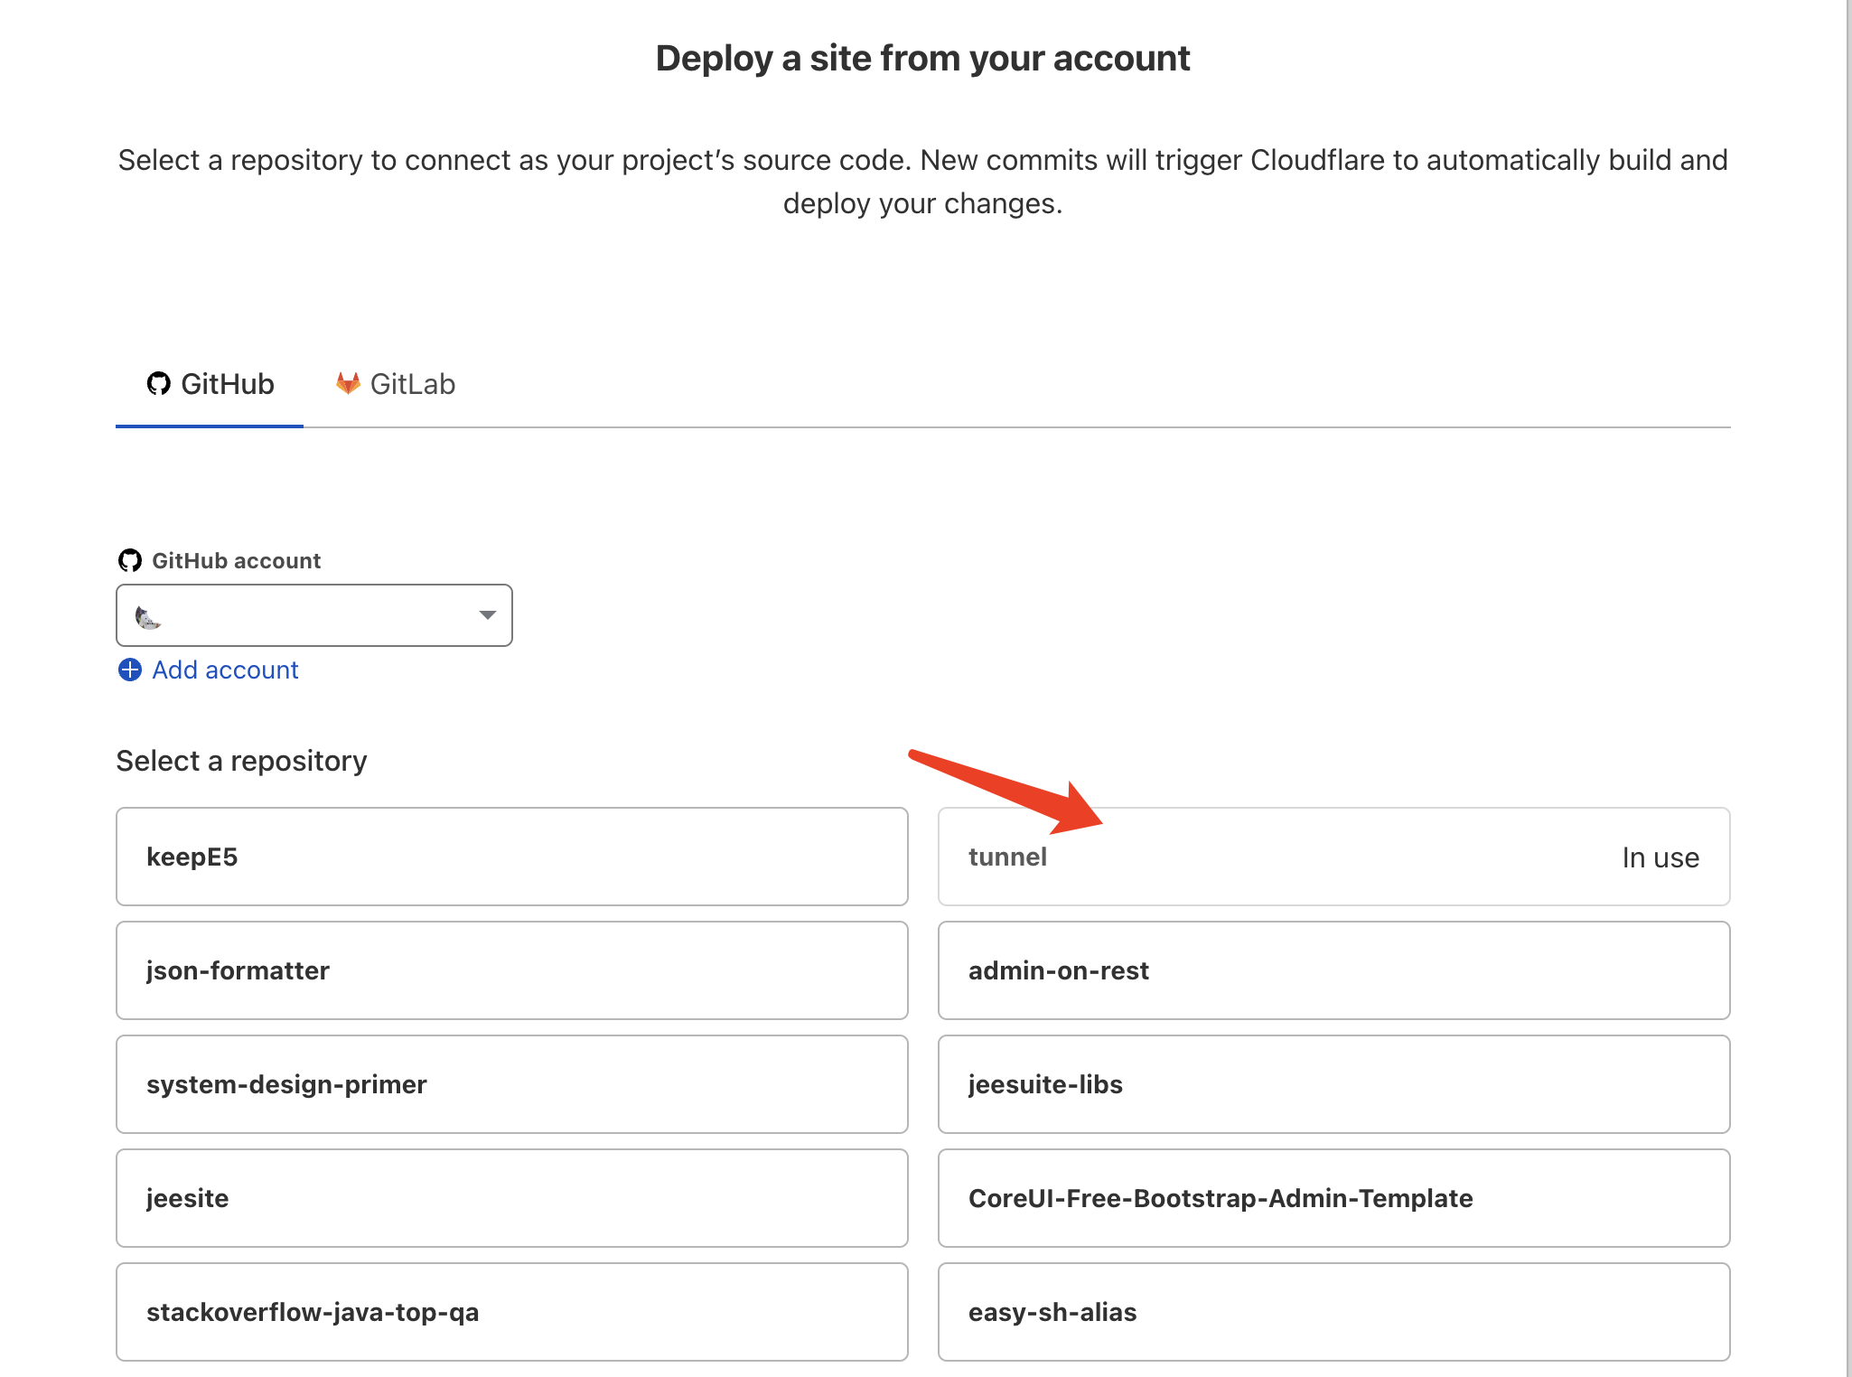Select CoreUI-Free-Bootstrap-Admin-Template repository

[x=1332, y=1197]
